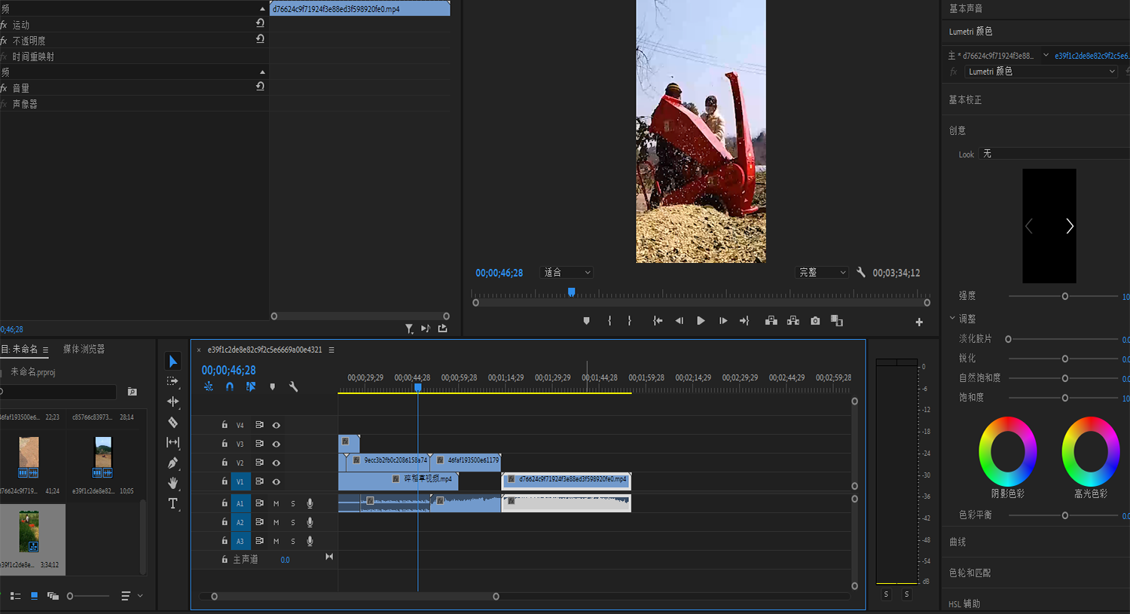Select the Razor tool
The width and height of the screenshot is (1130, 614).
173,422
